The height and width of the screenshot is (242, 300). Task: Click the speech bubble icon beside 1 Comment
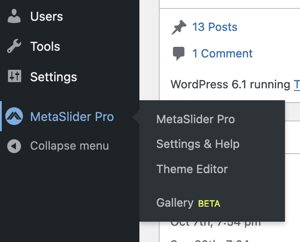pos(179,54)
